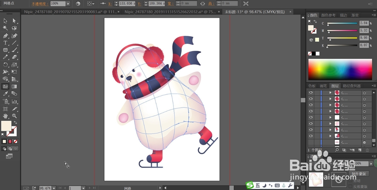Open the artboard number dropdown in status bar
377x190 pixels.
[83, 188]
